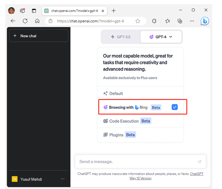
Task: Select the Plugins Beta option
Action: pos(140,135)
